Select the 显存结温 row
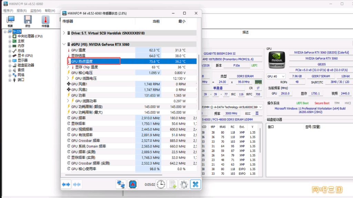Screen dimensions: 353x198 (x=132, y=56)
